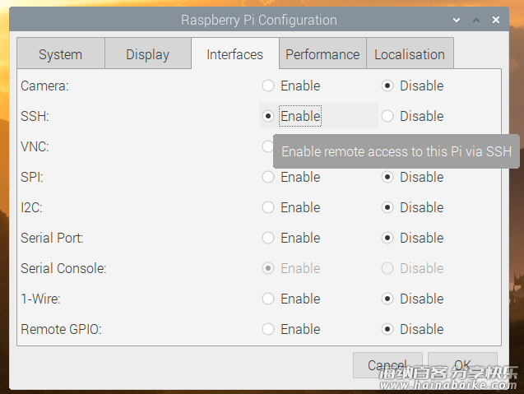Image resolution: width=524 pixels, height=394 pixels.
Task: Choose Disable for I2C
Action: 387,207
